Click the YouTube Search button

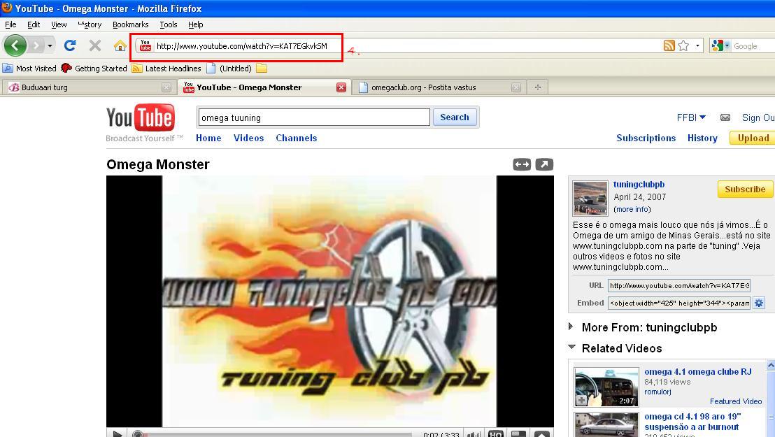tap(455, 117)
